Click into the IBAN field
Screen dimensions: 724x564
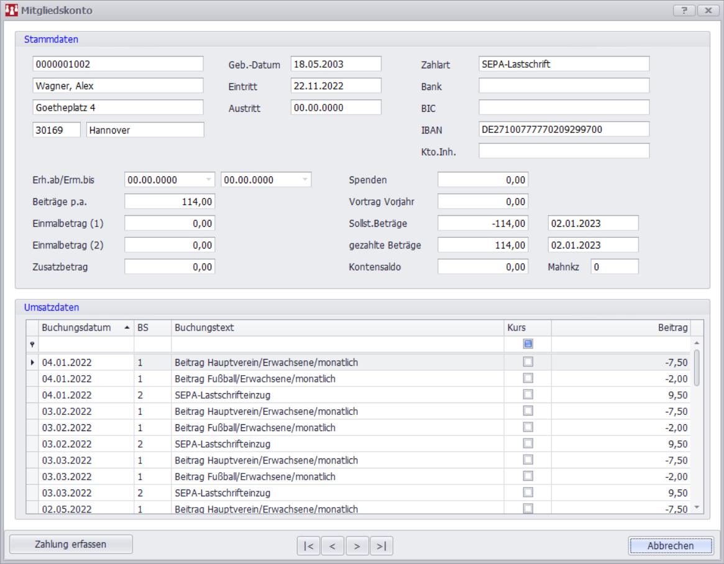pos(564,129)
